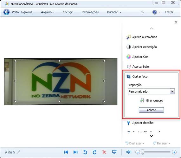
Task: Click the top-middle crop handle
Action: [x=60, y=61]
